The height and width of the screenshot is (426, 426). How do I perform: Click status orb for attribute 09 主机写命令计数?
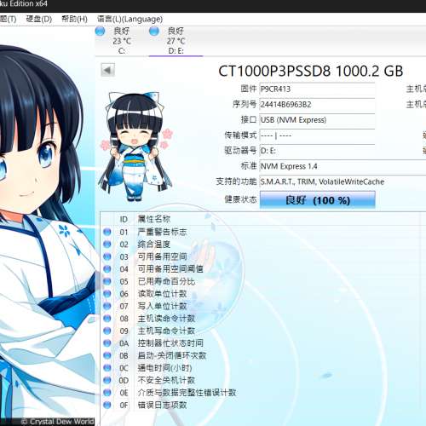[x=107, y=331]
